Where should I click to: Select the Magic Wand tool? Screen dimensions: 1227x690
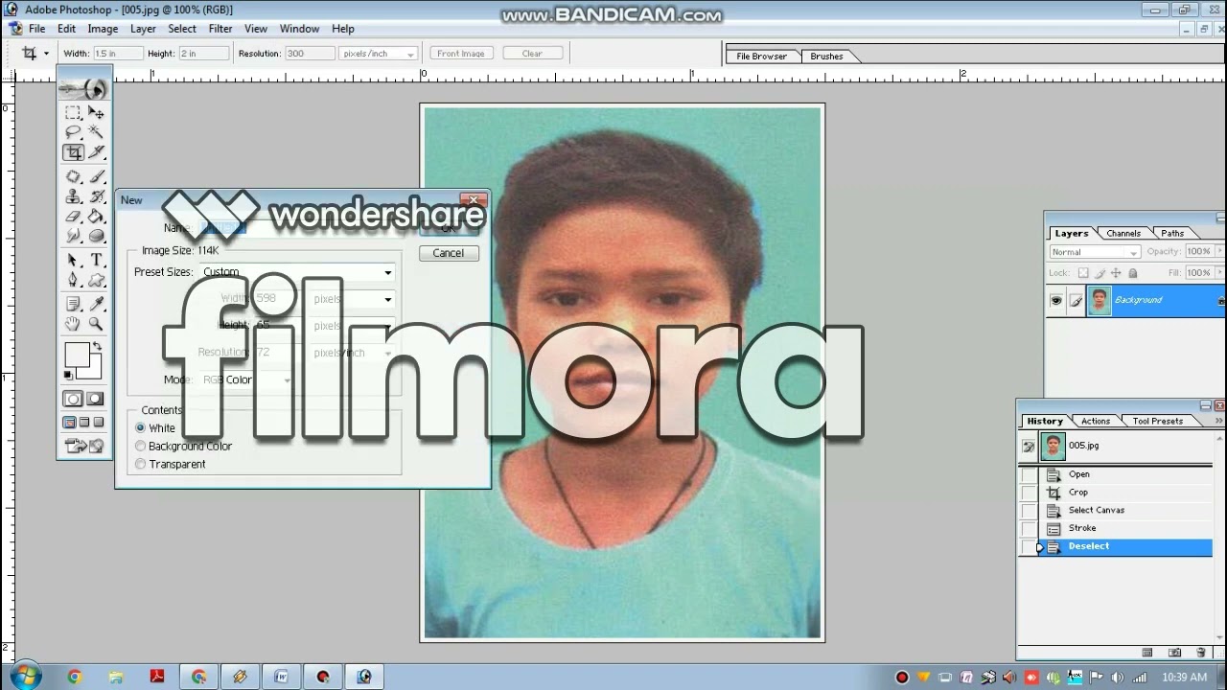click(x=96, y=132)
